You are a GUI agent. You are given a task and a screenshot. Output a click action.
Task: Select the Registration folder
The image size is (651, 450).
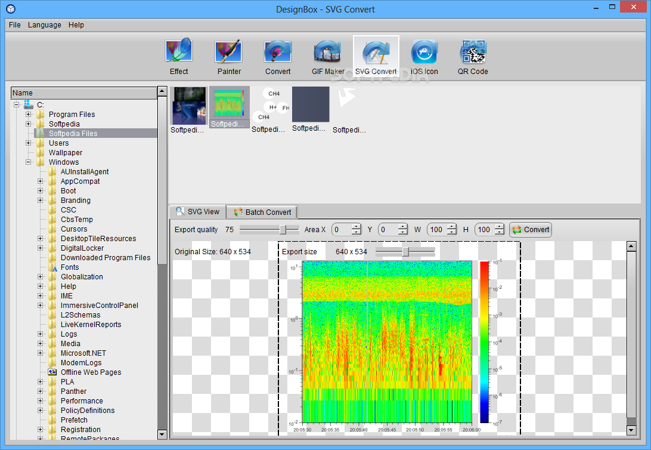point(80,430)
